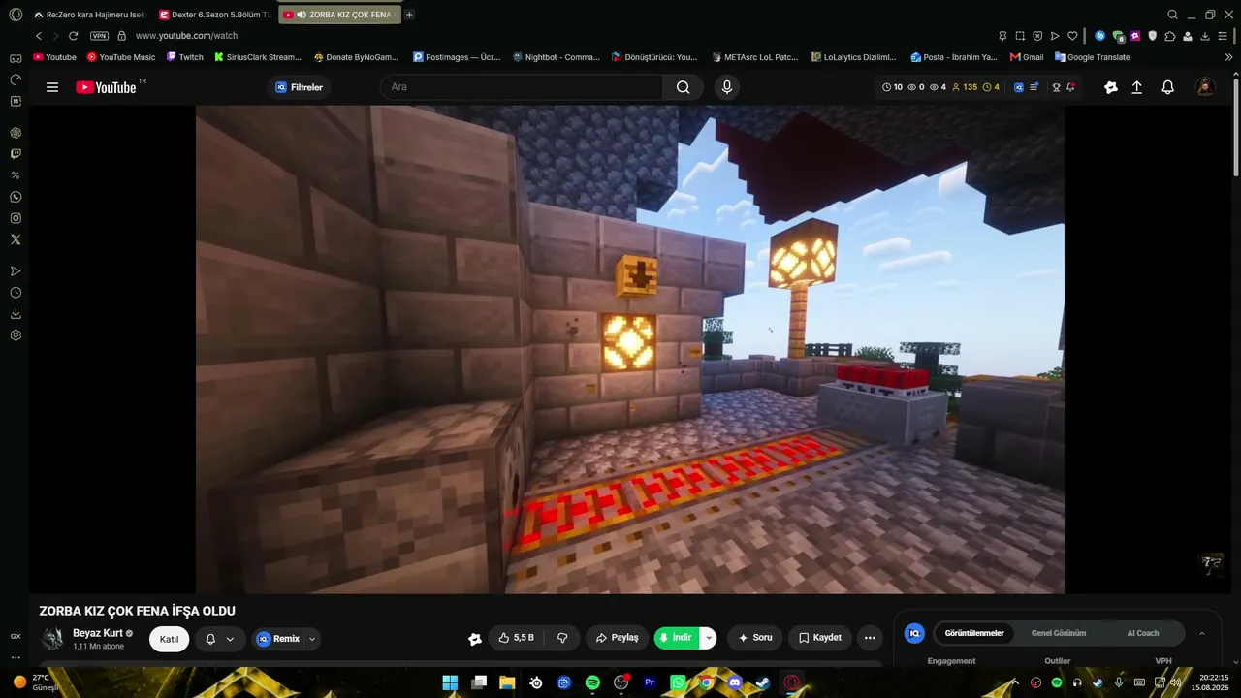Viewport: 1241px width, 698px height.
Task: Reload the page in the browser
Action: click(x=73, y=36)
